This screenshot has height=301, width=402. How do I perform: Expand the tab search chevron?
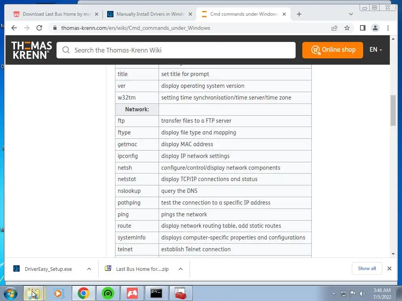tap(351, 14)
